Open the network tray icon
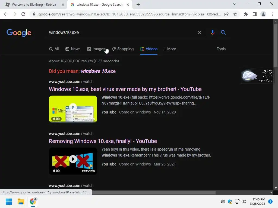The width and height of the screenshot is (278, 208). (237, 201)
